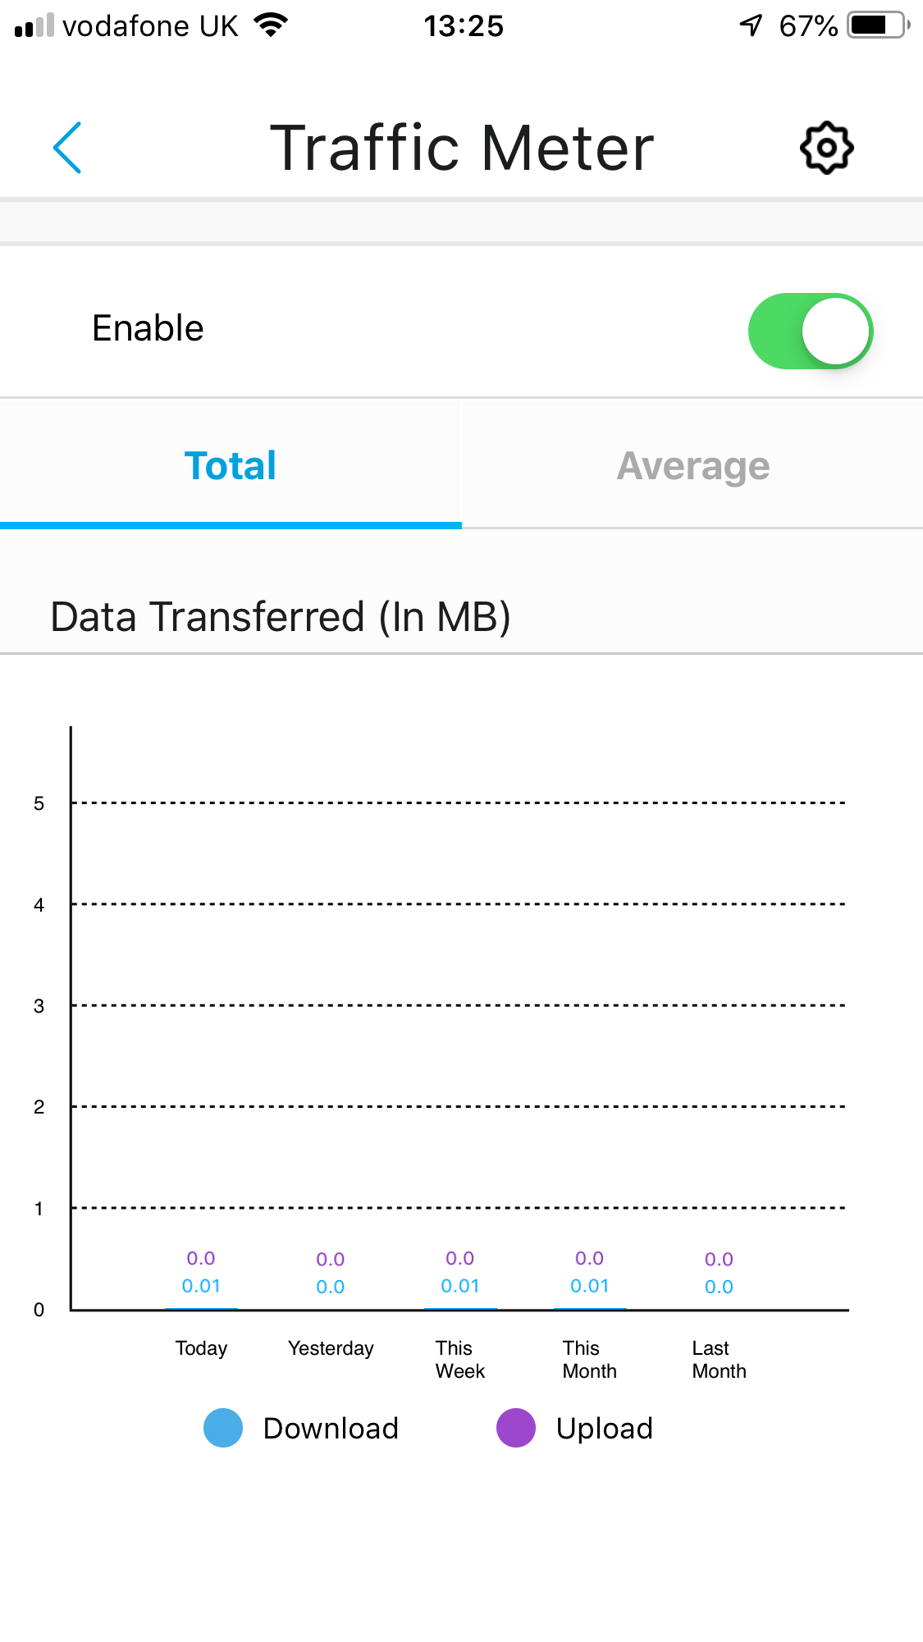Click the purple Upload legend dot
This screenshot has width=923, height=1642.
pyautogui.click(x=516, y=1428)
